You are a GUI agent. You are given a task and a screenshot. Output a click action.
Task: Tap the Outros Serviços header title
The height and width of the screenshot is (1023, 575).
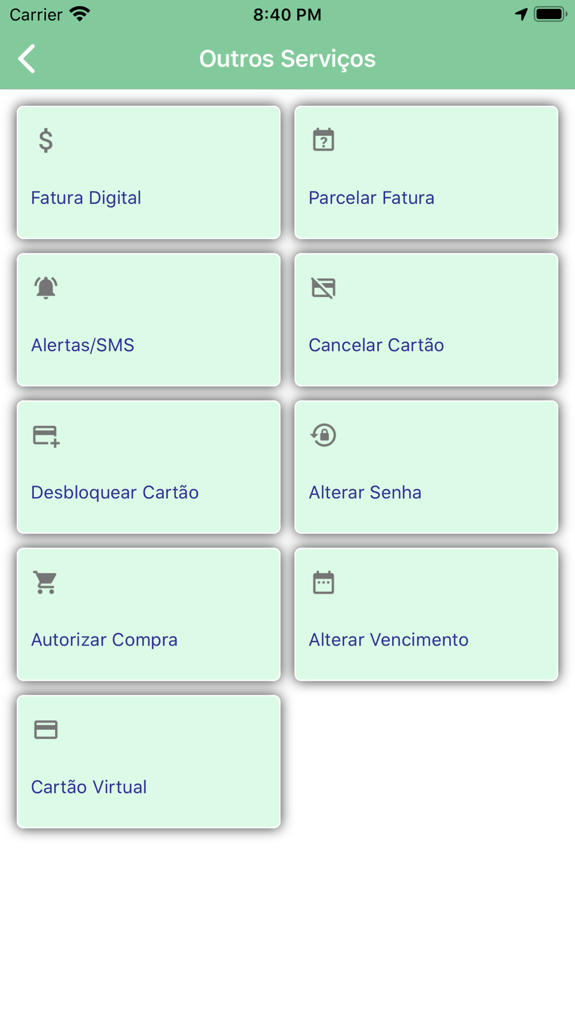click(x=287, y=59)
